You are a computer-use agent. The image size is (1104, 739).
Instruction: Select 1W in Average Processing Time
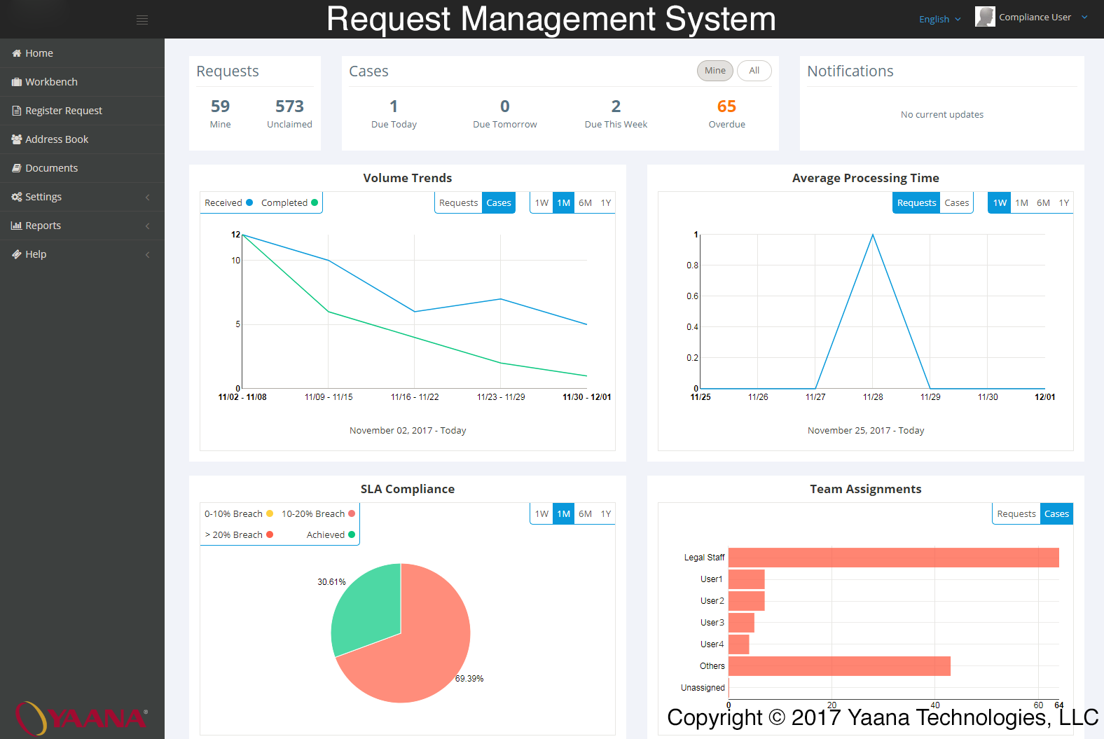(1000, 203)
